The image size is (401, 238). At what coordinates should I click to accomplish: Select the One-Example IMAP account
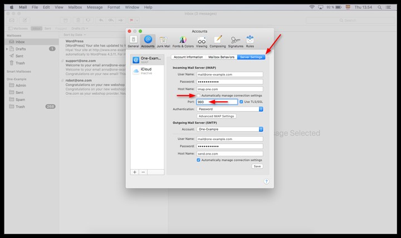[147, 59]
